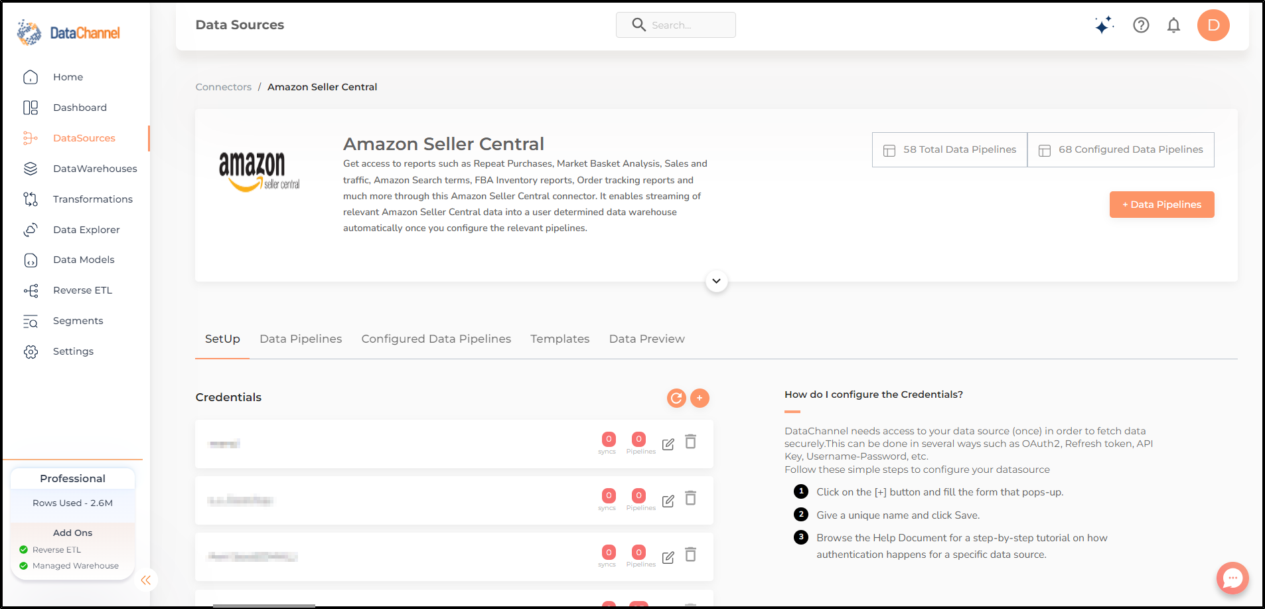Edit the second credential row
Screen dimensions: 1265x609
click(x=668, y=501)
